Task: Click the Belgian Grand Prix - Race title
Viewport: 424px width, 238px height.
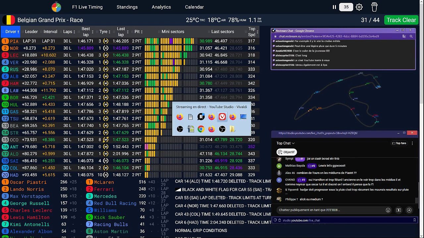Action: click(x=50, y=20)
